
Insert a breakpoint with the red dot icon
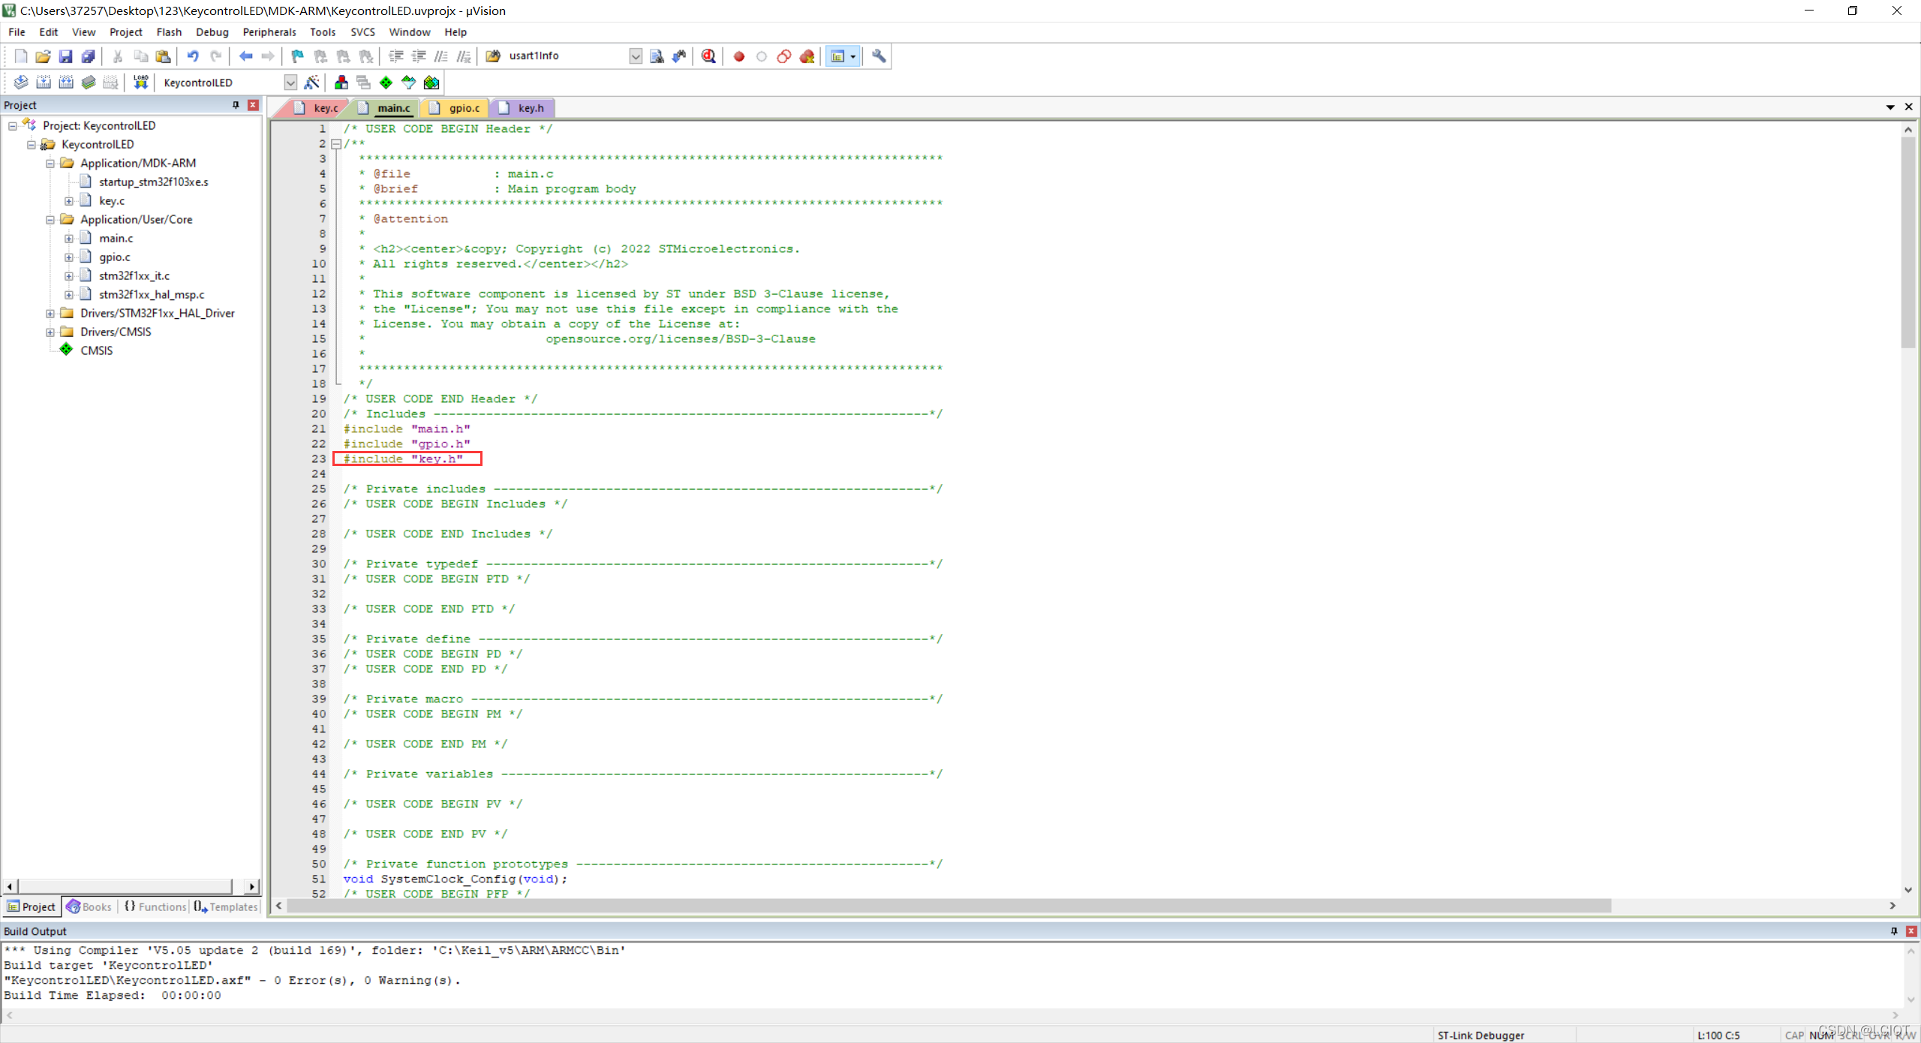pos(739,56)
